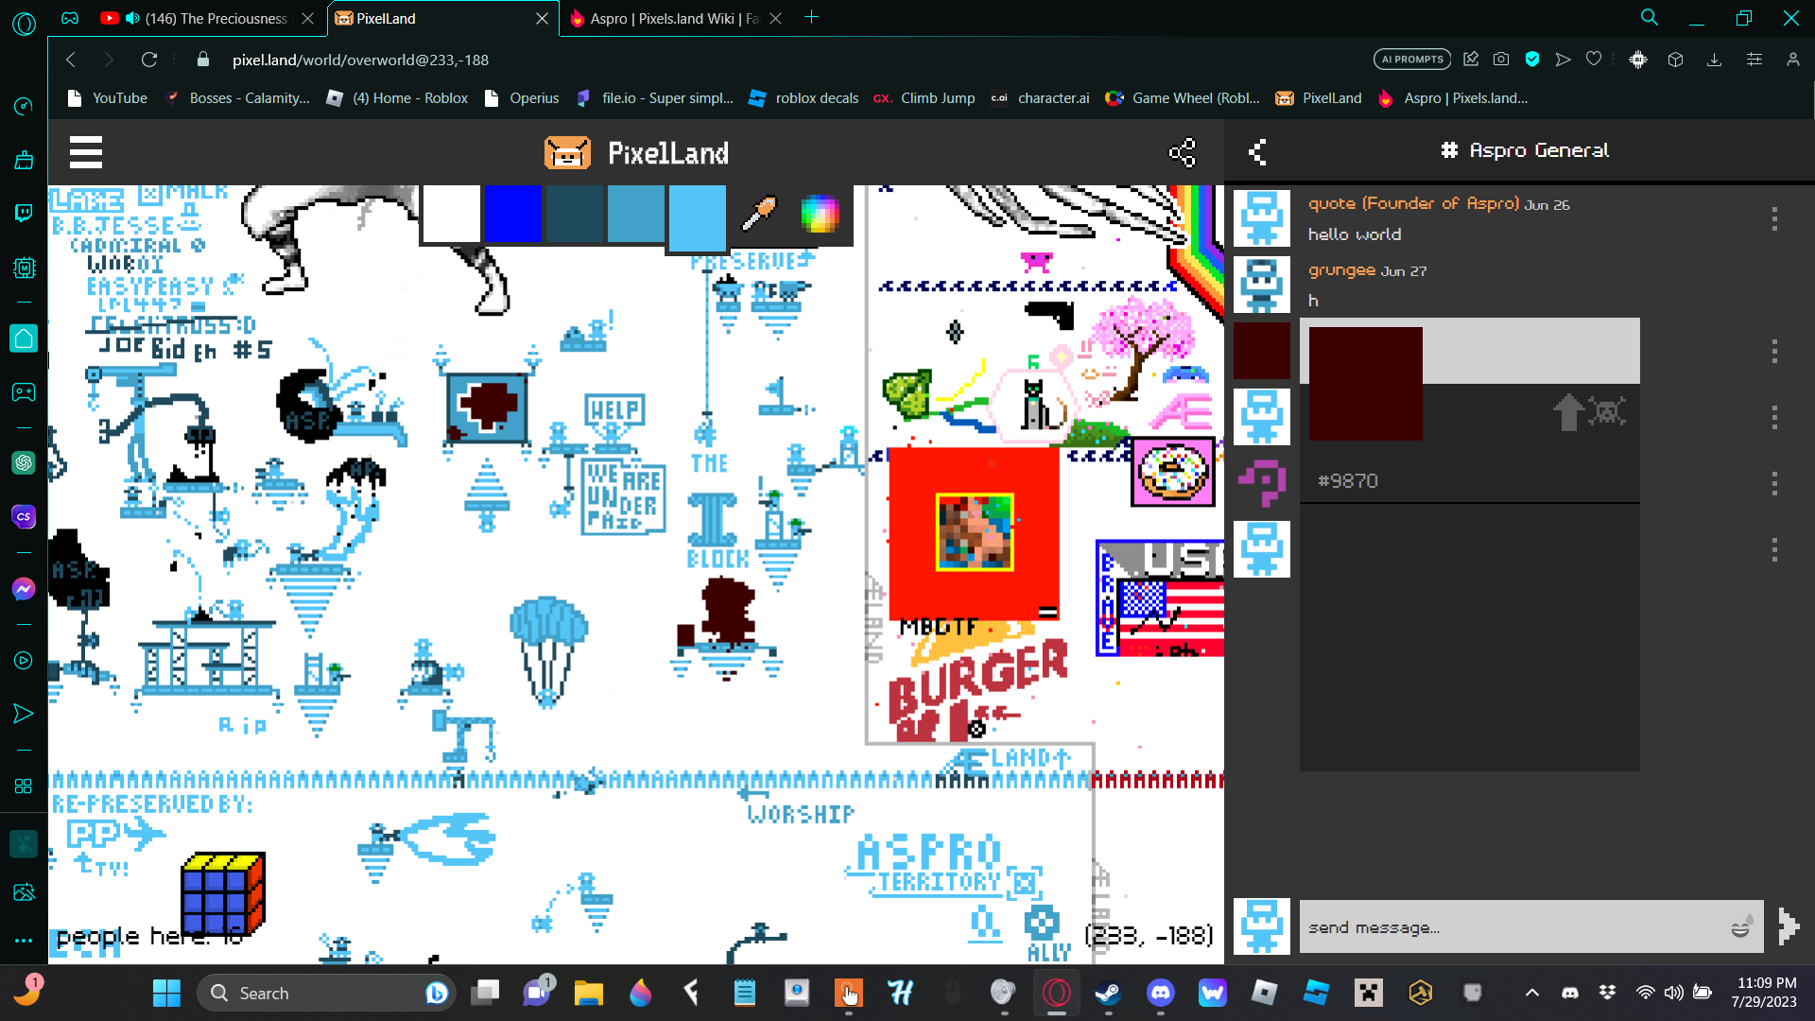Viewport: 1815px width, 1021px height.
Task: Click the share icon in PixelLand header
Action: tap(1182, 152)
